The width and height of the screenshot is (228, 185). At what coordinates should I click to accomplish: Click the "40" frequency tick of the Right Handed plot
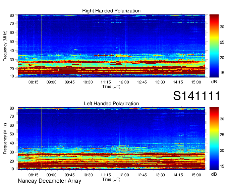[x=12, y=51]
